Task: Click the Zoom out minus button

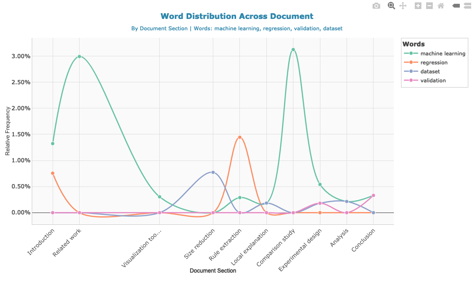Action: coord(429,6)
